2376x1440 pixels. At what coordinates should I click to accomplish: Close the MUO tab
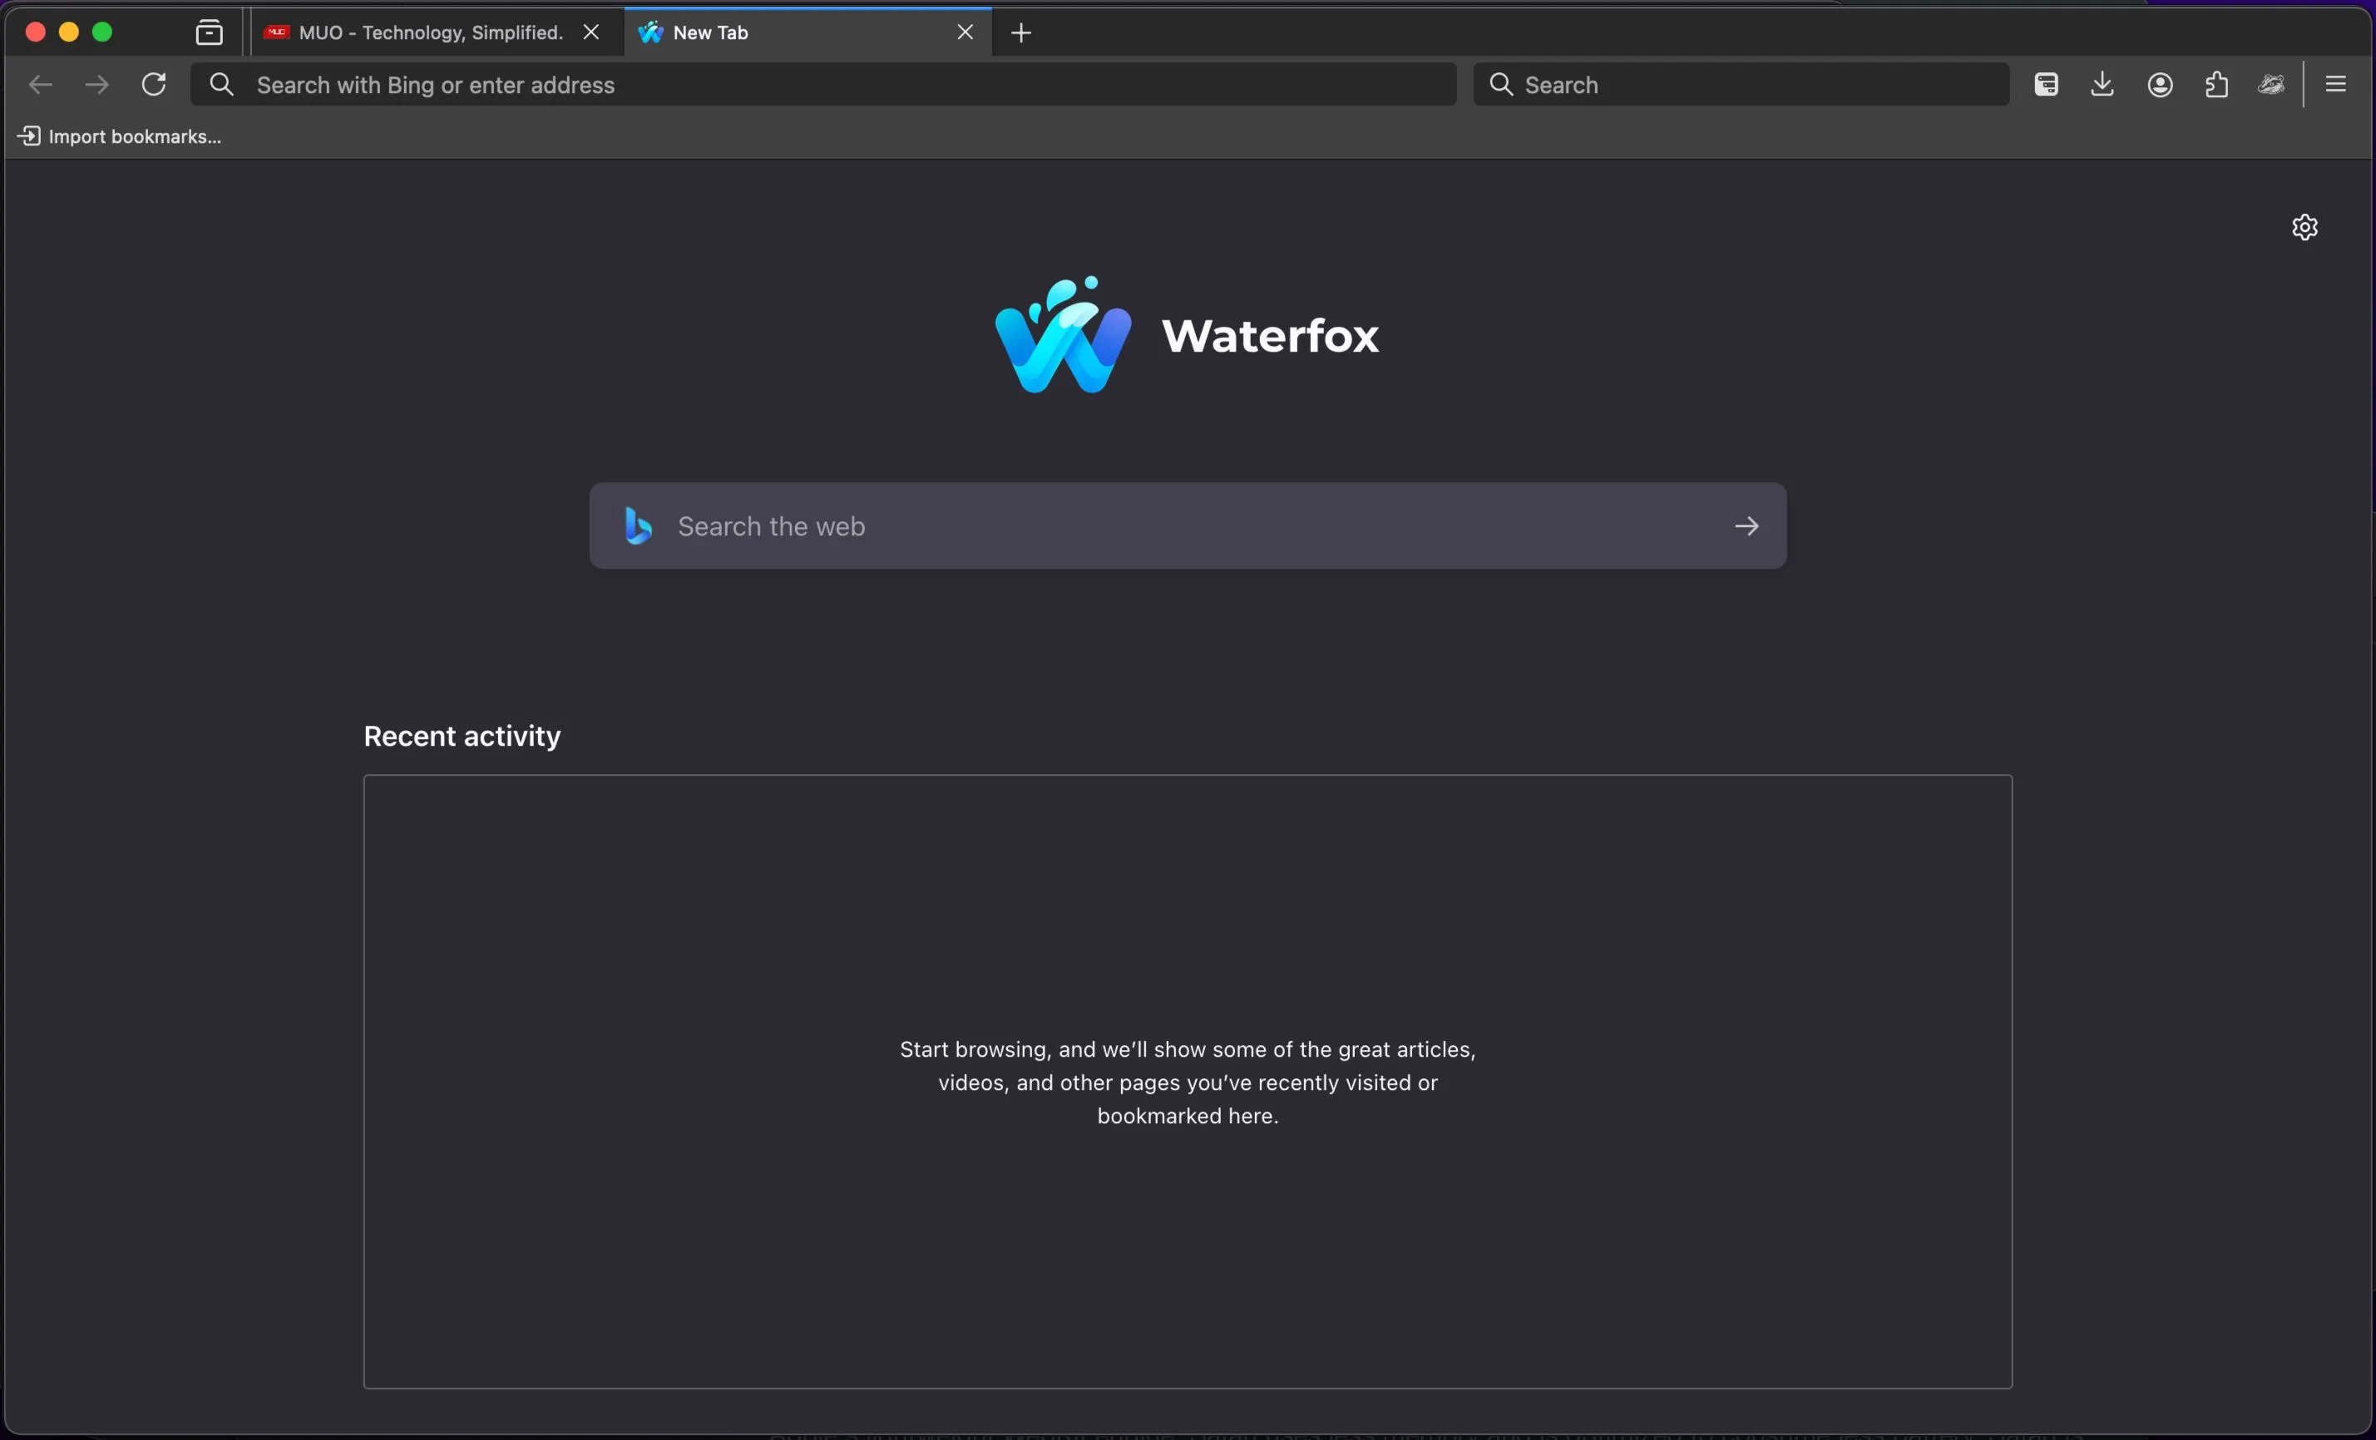point(591,32)
